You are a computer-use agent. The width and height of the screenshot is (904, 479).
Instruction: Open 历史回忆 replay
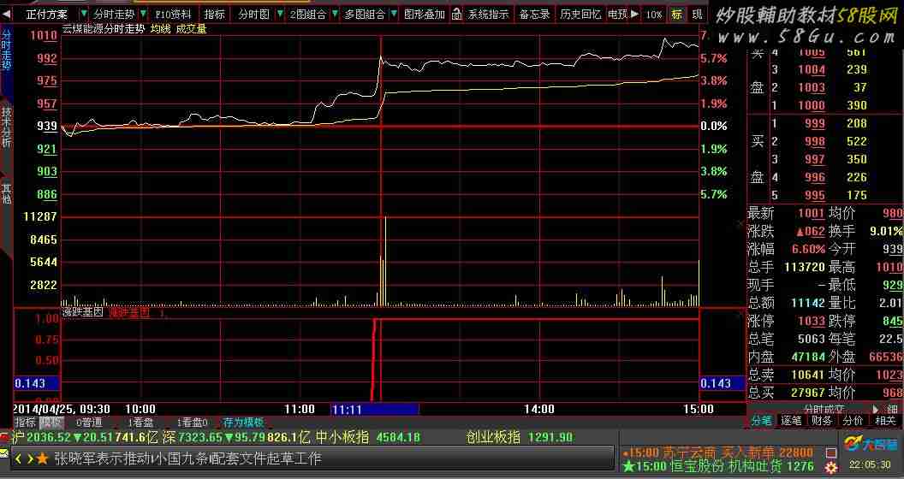click(580, 15)
